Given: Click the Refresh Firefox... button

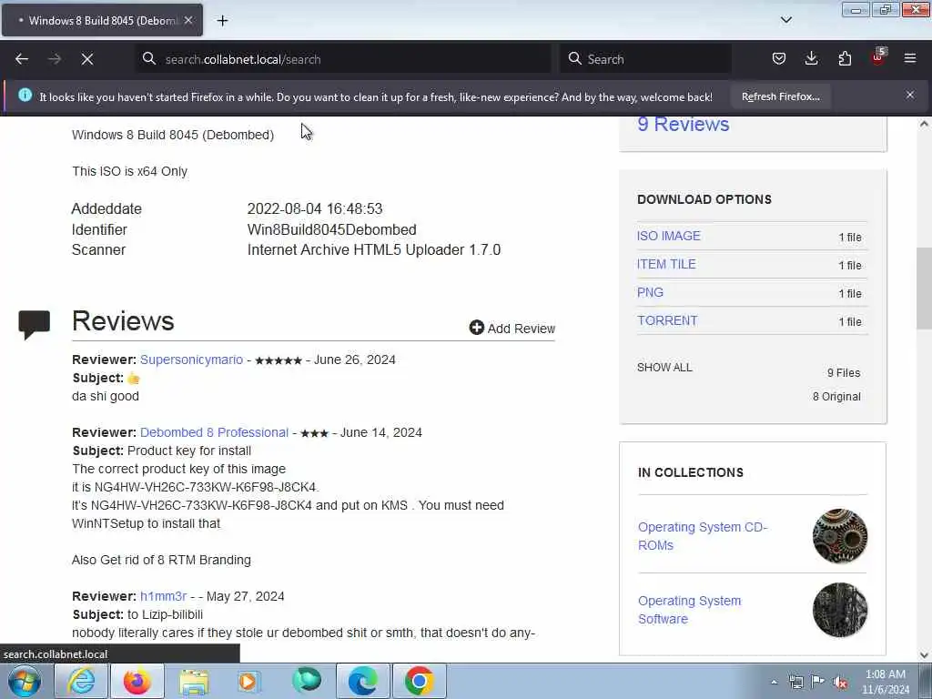Looking at the screenshot, I should tap(780, 96).
